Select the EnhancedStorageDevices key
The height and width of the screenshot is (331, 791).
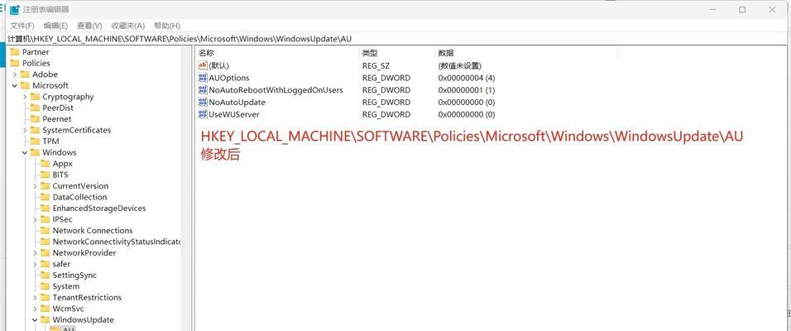click(99, 208)
